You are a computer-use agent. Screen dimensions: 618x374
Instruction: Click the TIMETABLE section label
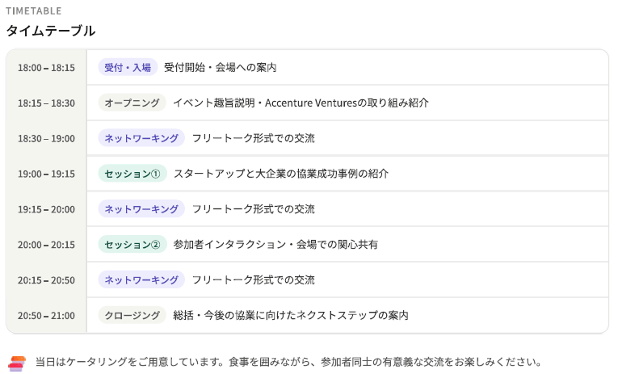coord(34,11)
